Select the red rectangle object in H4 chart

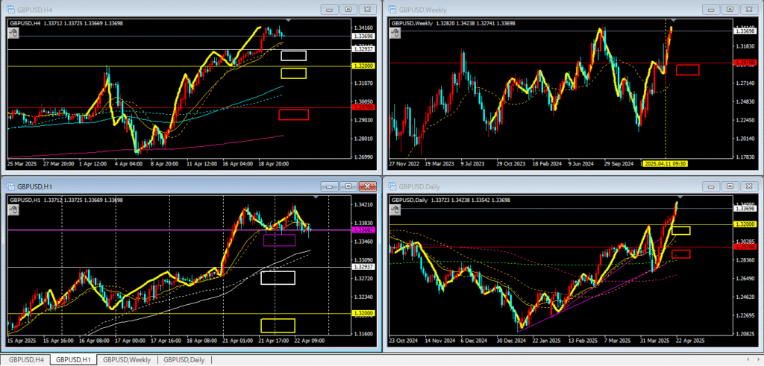click(293, 115)
